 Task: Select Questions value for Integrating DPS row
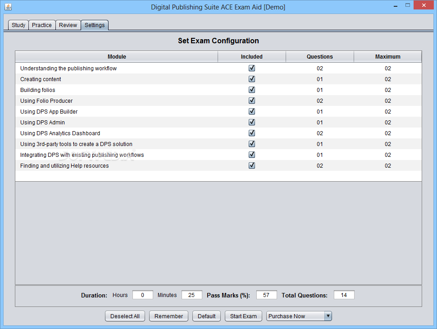tap(320, 155)
